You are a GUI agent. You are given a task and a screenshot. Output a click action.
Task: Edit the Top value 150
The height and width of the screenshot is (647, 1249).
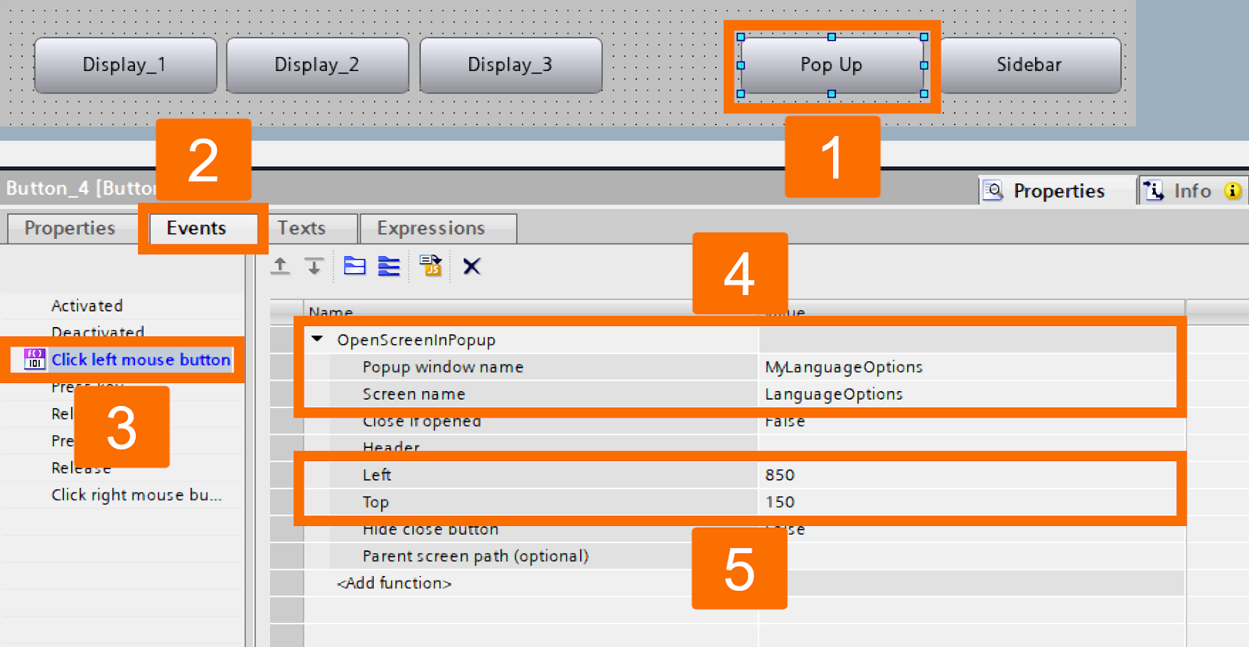[967, 502]
